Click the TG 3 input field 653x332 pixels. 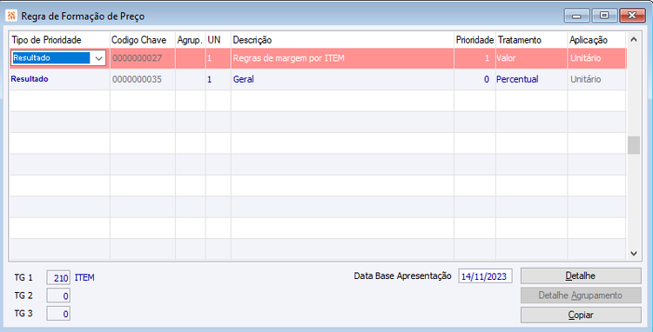(x=58, y=314)
